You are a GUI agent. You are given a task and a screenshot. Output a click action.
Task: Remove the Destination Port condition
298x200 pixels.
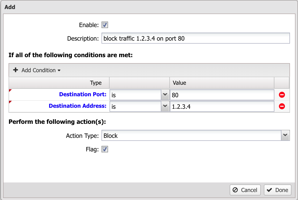pos(282,95)
